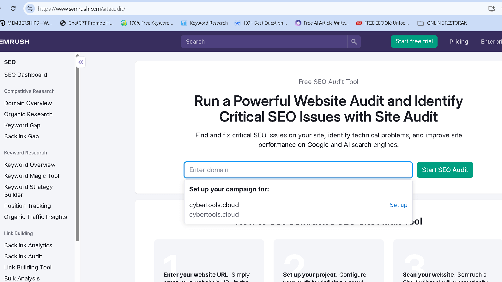The width and height of the screenshot is (502, 282).
Task: Click Start free trial button
Action: [414, 41]
